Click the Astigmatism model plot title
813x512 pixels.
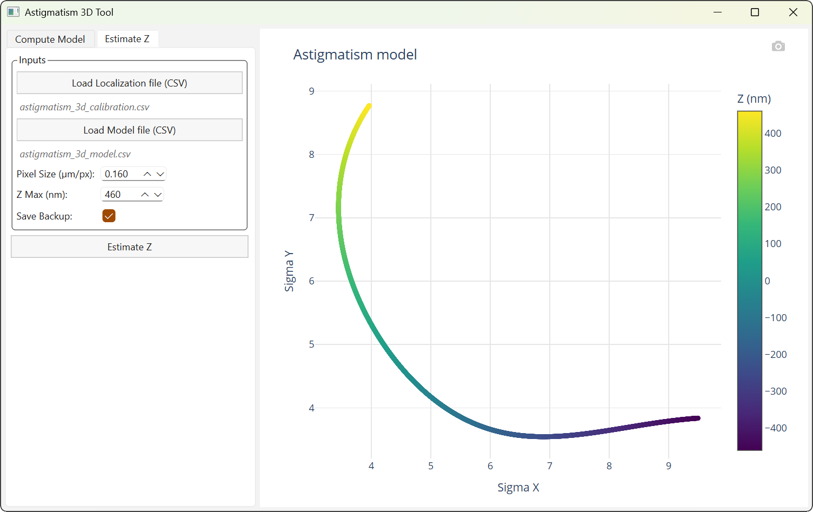click(355, 55)
